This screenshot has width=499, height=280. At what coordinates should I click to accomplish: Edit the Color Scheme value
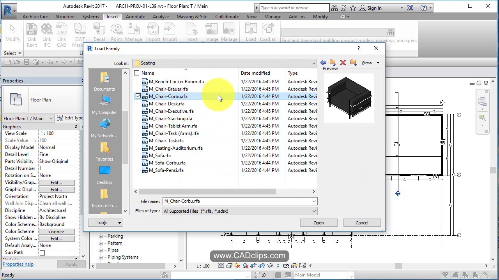pos(57,231)
